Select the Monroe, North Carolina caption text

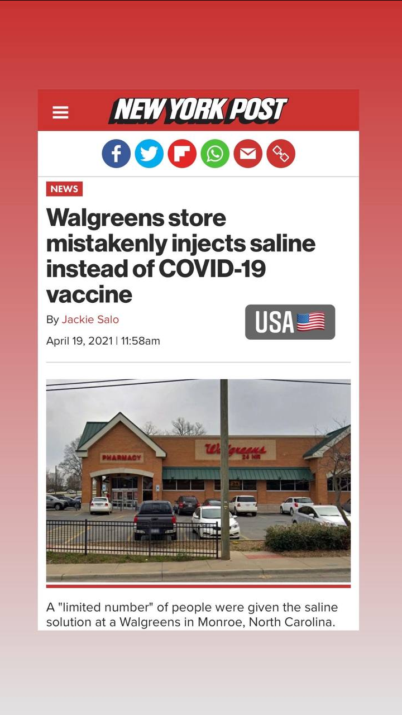pos(266,622)
